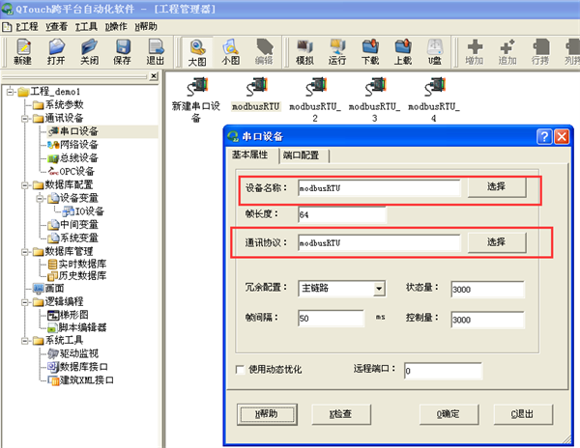Click the 新建 (New) toolbar icon
Viewport: 580px width, 448px height.
(x=22, y=52)
